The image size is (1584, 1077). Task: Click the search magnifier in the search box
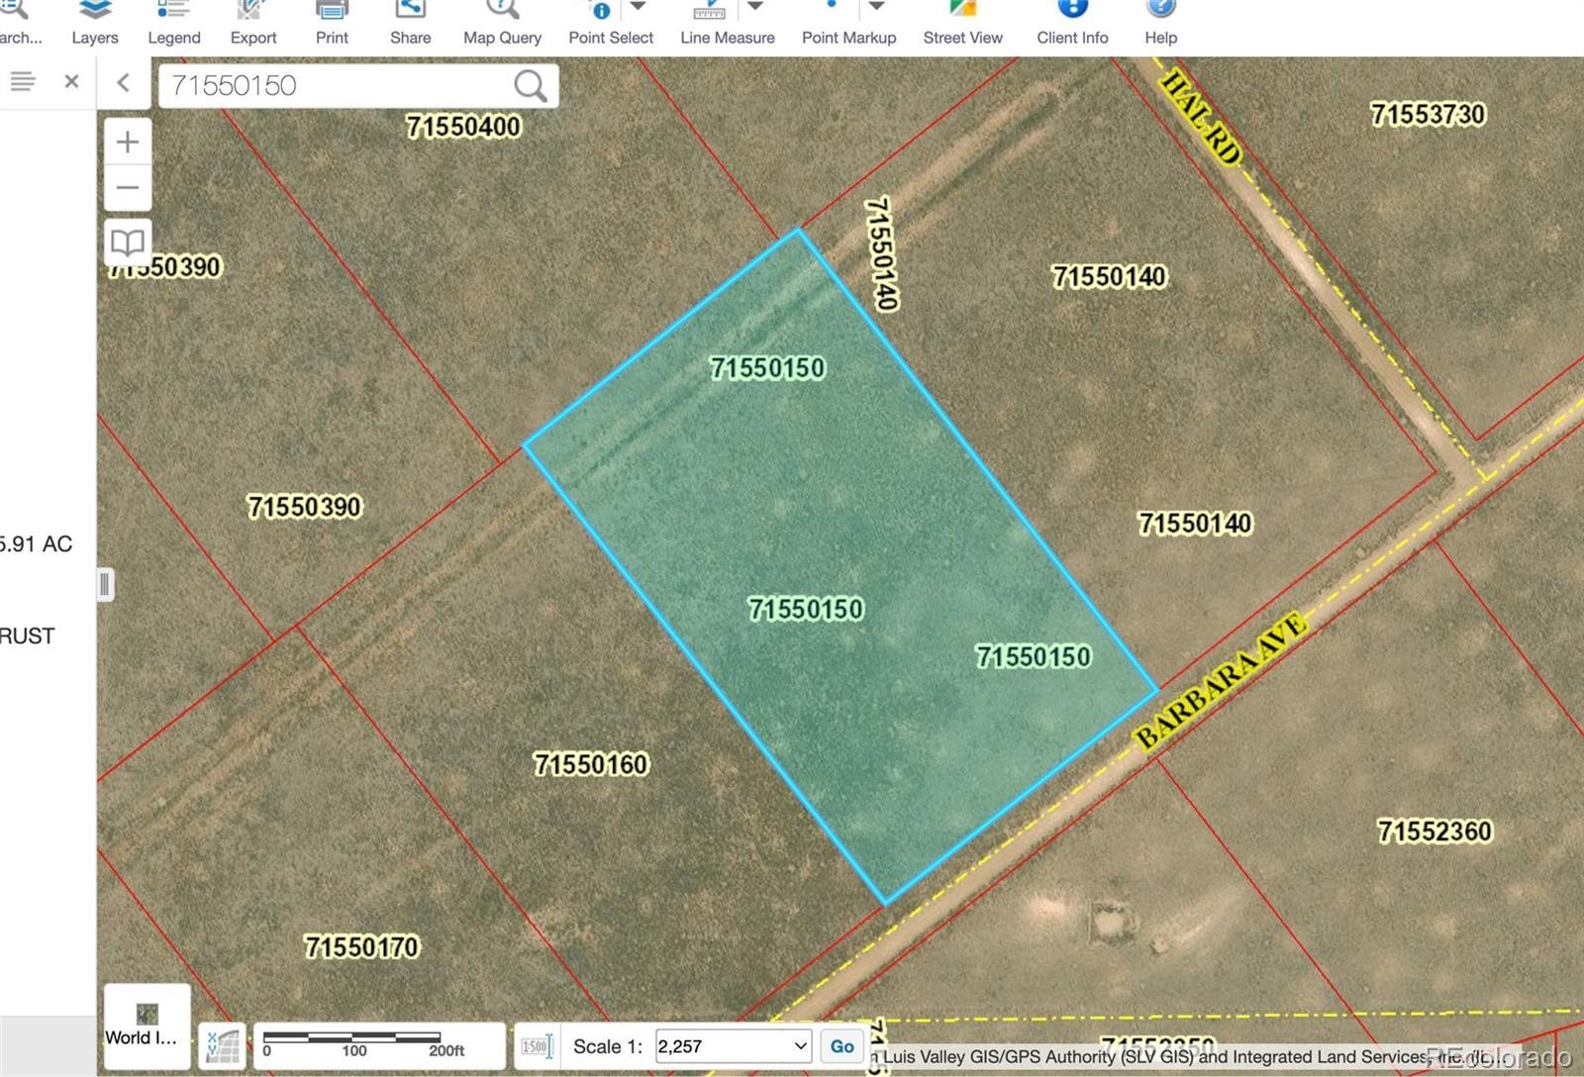(x=531, y=86)
